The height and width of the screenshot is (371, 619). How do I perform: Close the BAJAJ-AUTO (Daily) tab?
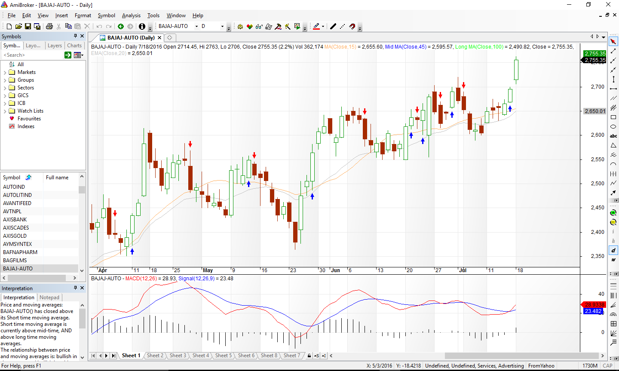tap(159, 38)
